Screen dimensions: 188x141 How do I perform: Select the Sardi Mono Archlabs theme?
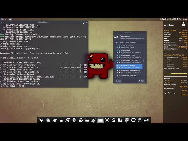coord(129,76)
